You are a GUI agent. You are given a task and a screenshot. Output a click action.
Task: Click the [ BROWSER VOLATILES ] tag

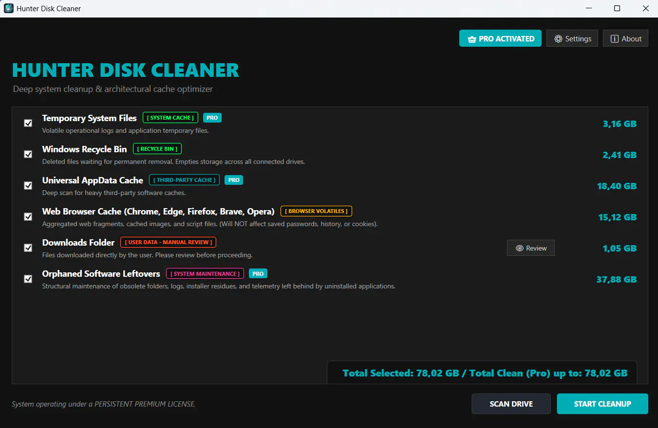point(316,211)
